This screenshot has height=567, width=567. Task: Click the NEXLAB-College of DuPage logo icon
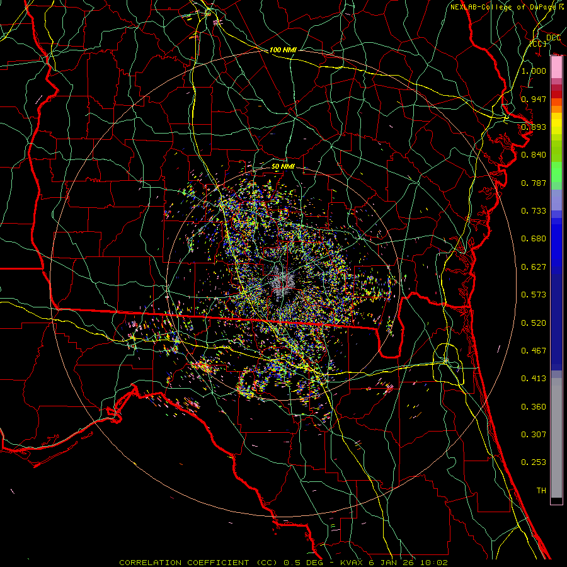click(x=561, y=7)
